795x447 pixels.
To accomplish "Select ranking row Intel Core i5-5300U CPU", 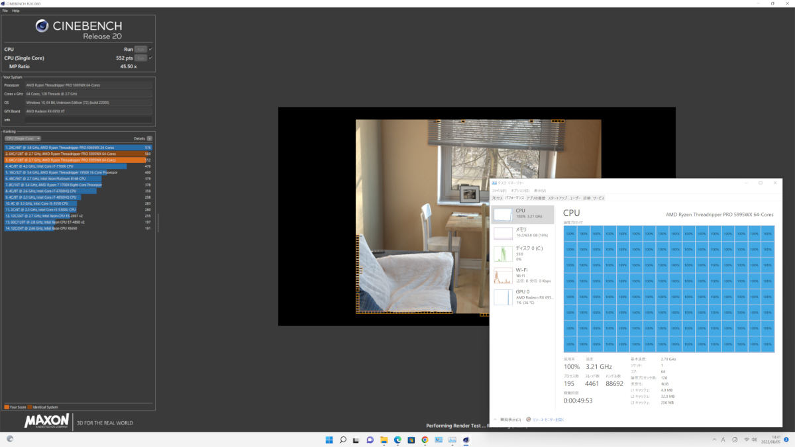I will 78,209.
